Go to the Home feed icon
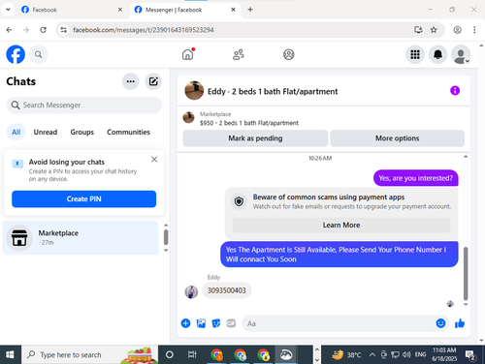 (x=188, y=54)
